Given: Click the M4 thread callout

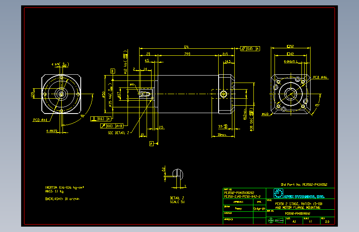Looking at the screenshot, I should pos(132,85).
